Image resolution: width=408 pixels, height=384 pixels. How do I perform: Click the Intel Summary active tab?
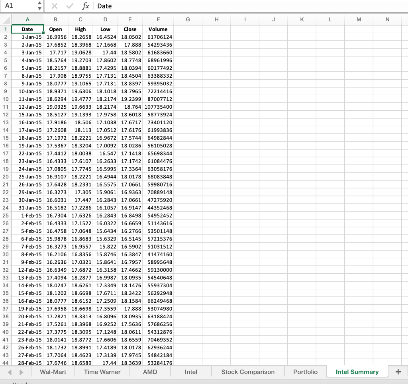[x=357, y=372]
